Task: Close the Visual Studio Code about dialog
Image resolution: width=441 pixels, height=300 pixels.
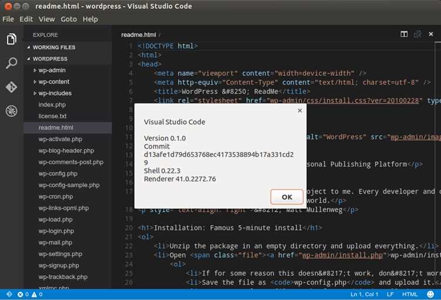Action: pos(300,111)
